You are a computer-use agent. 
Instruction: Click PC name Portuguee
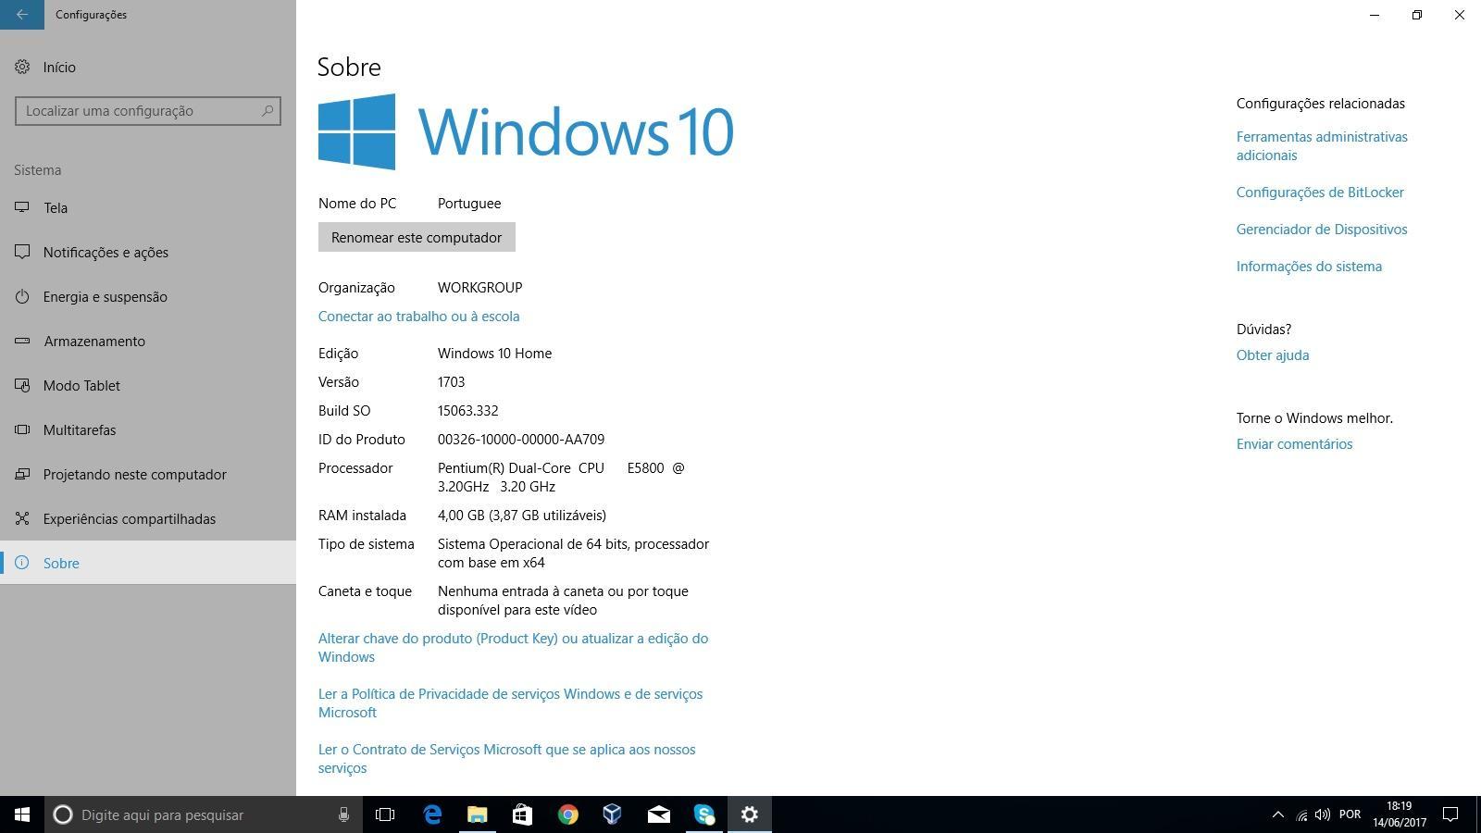click(x=469, y=204)
